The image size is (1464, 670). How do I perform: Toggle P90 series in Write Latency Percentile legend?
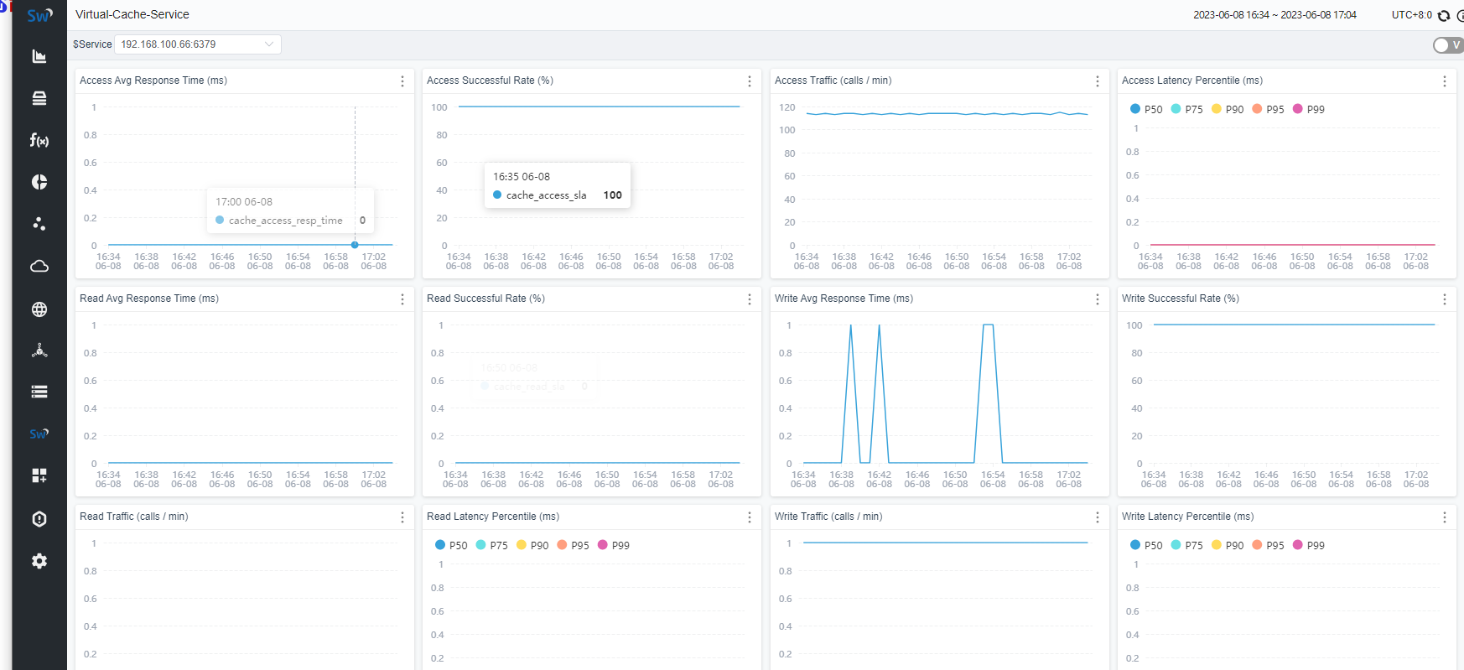click(x=1228, y=545)
